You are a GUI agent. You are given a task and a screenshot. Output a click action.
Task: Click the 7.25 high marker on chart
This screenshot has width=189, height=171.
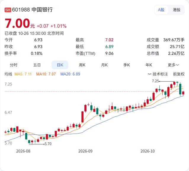155,81
